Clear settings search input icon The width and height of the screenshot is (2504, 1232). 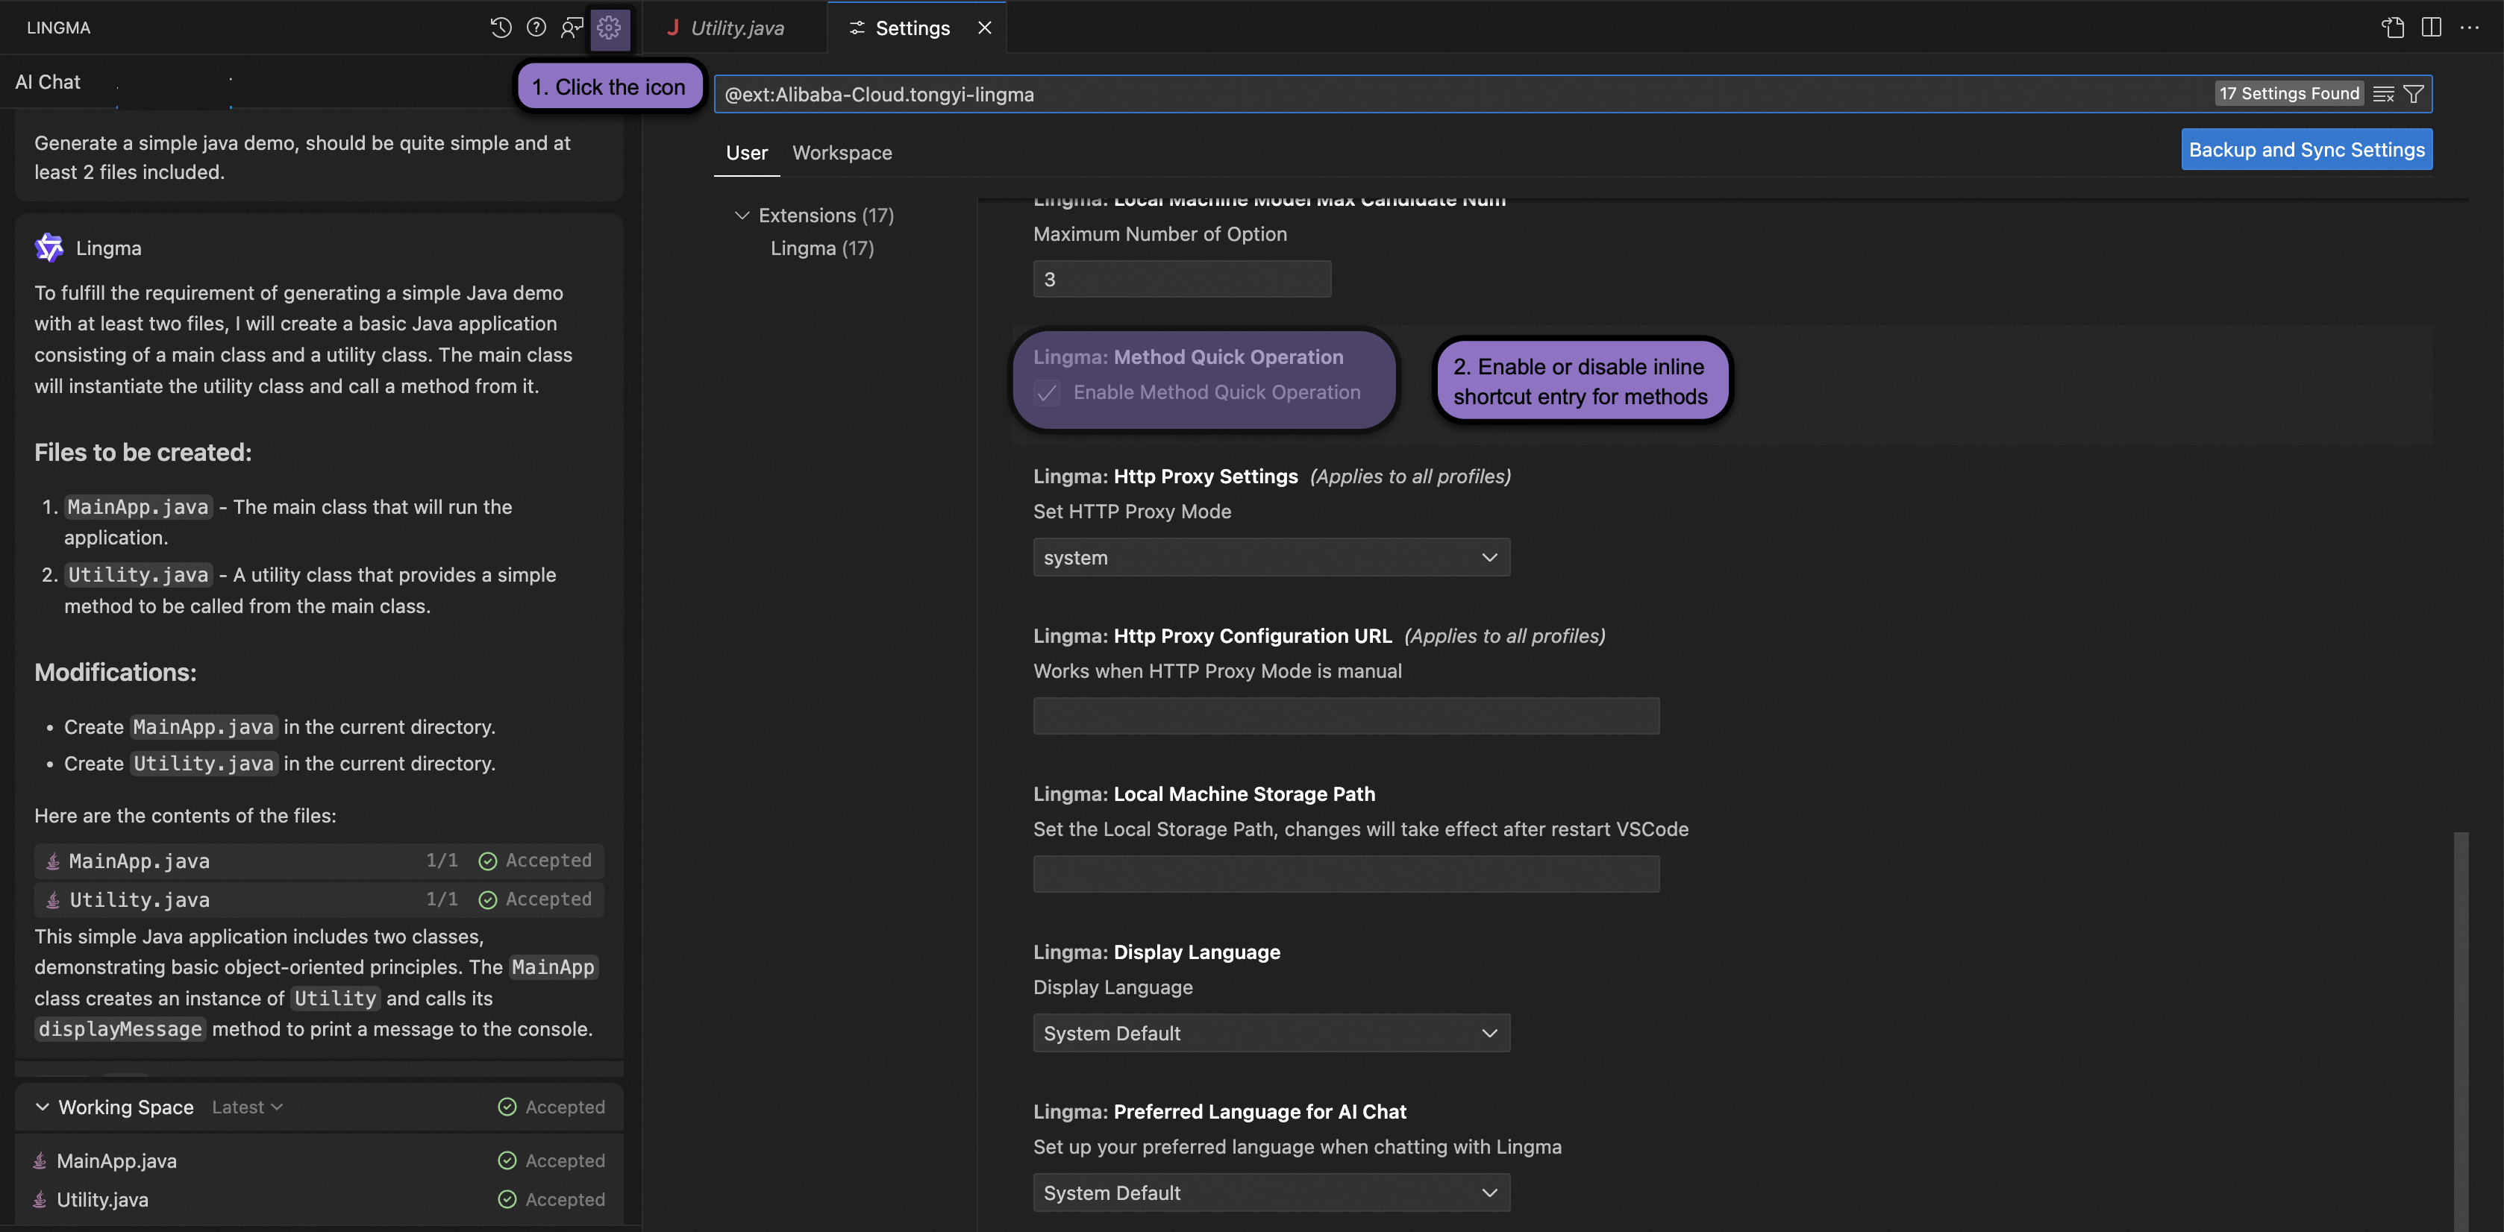[x=2383, y=94]
